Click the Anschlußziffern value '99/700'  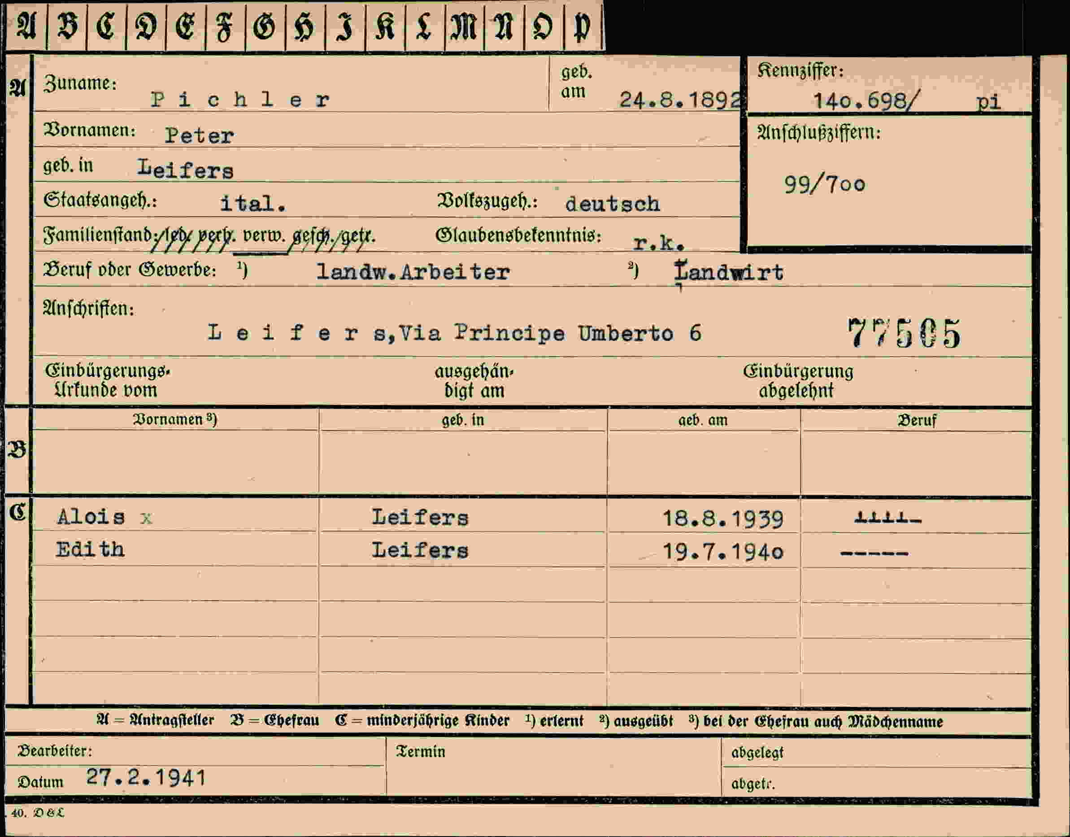(x=825, y=185)
